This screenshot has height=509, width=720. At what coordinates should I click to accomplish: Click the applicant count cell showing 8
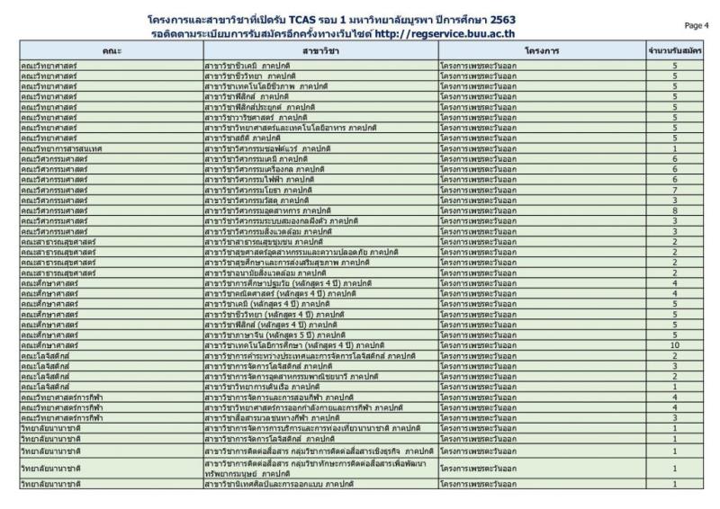click(x=674, y=210)
